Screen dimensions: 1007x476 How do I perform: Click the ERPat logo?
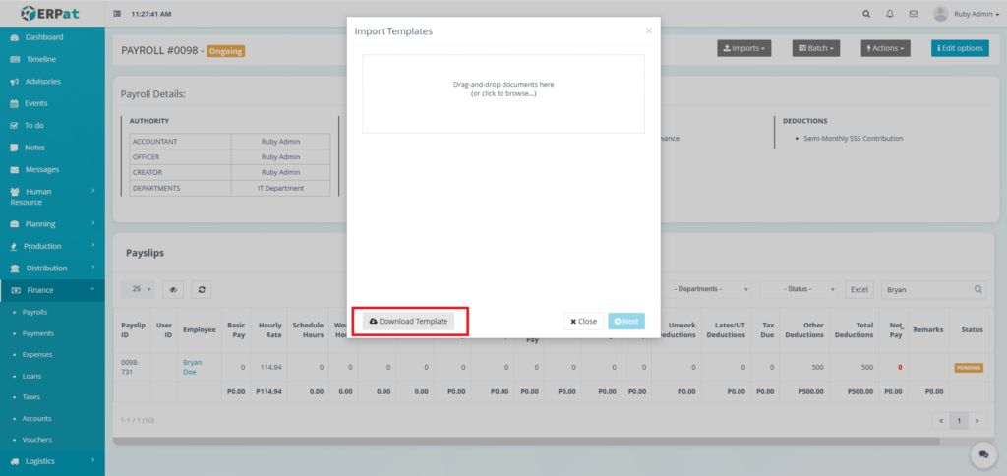tap(50, 13)
